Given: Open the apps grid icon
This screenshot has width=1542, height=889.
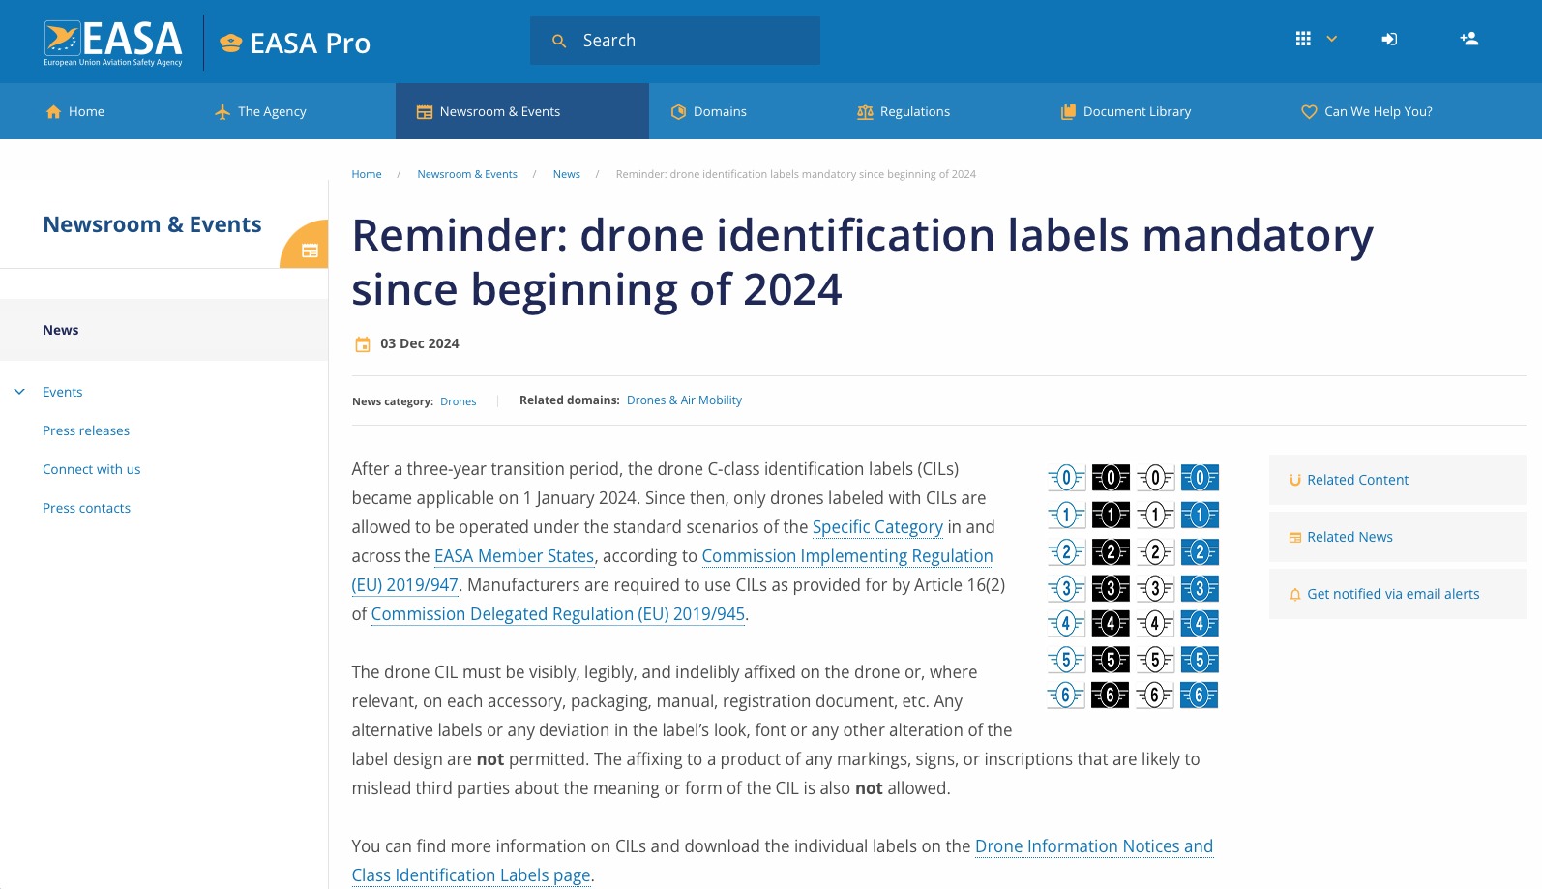Looking at the screenshot, I should pos(1303,39).
